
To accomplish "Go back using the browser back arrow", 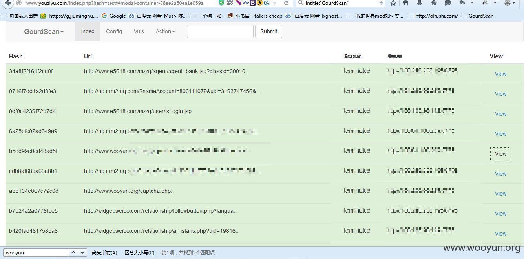I will 8,3.
